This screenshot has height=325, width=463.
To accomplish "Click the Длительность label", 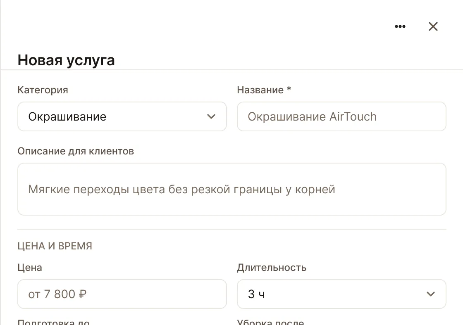I will click(272, 268).
